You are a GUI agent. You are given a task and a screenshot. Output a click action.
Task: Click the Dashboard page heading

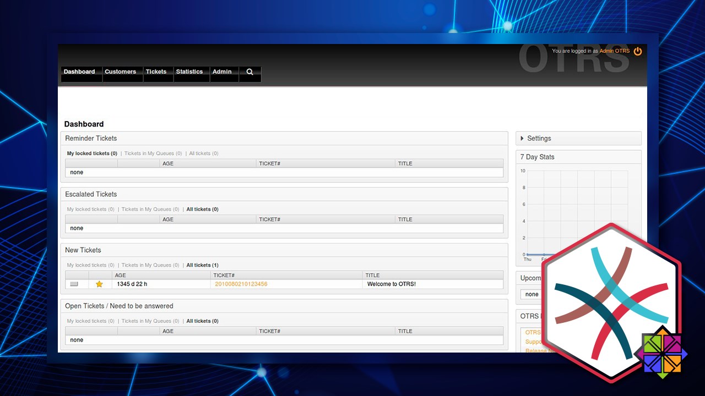(x=84, y=124)
